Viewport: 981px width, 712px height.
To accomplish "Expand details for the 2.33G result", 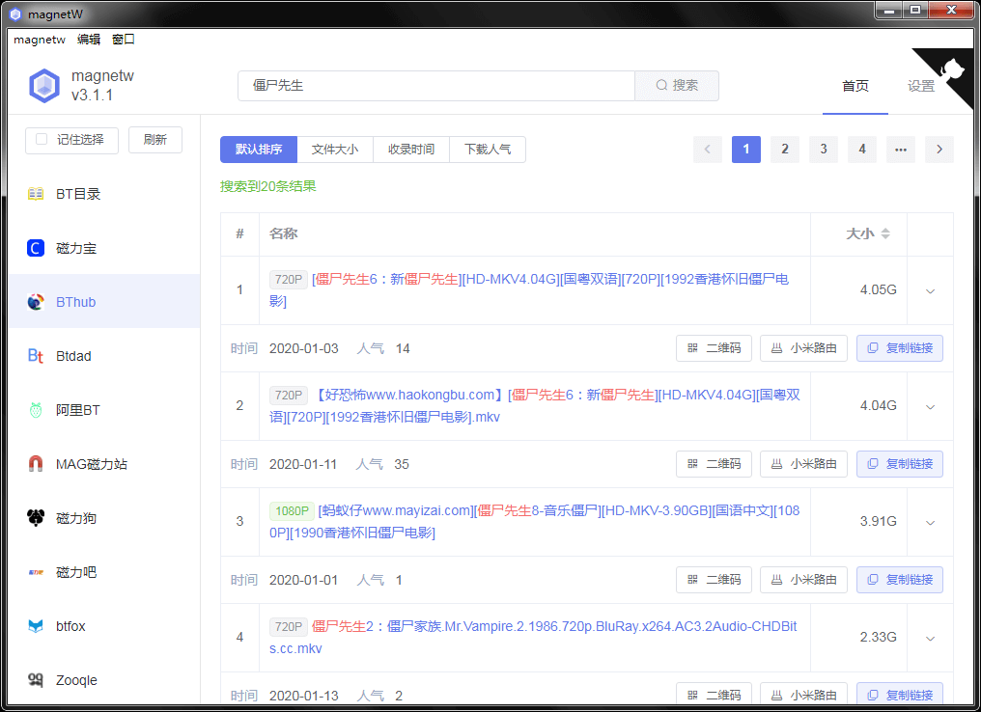I will (931, 638).
